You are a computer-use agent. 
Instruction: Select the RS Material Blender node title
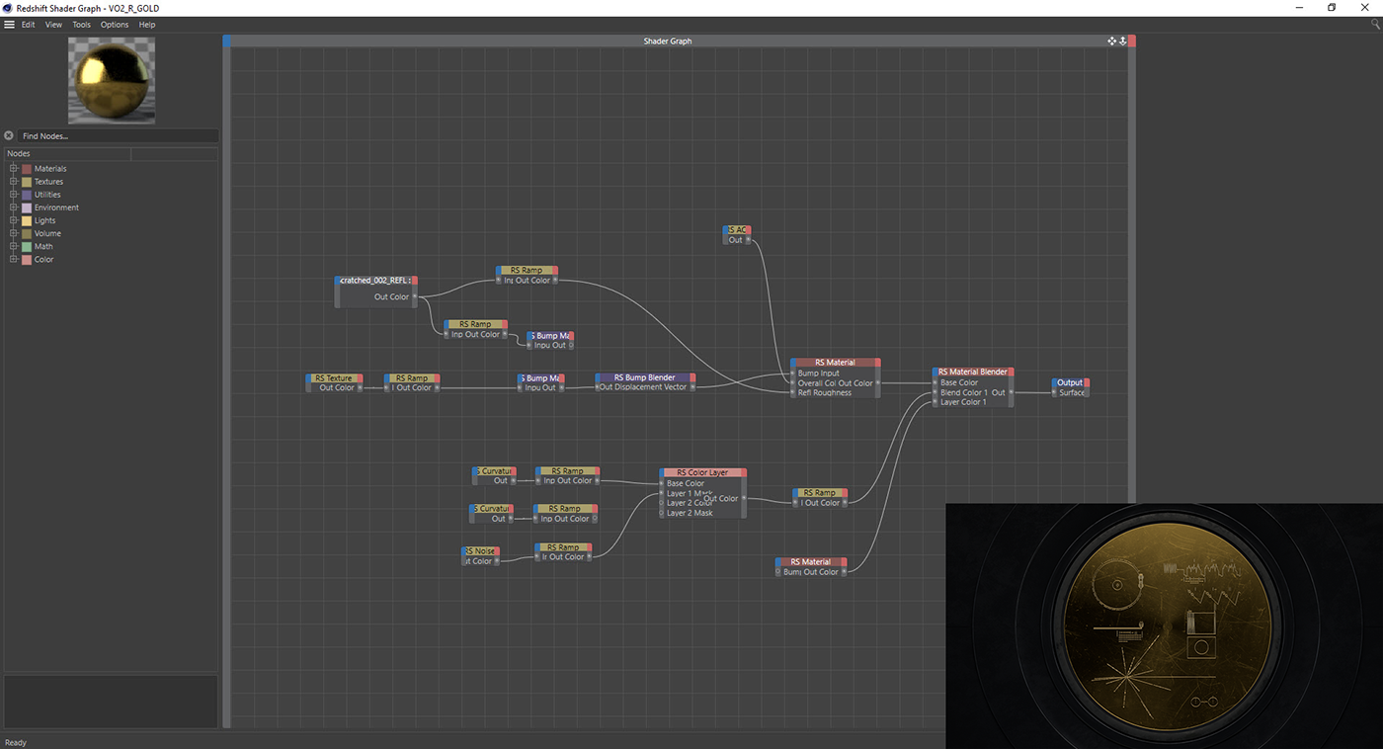(x=972, y=372)
